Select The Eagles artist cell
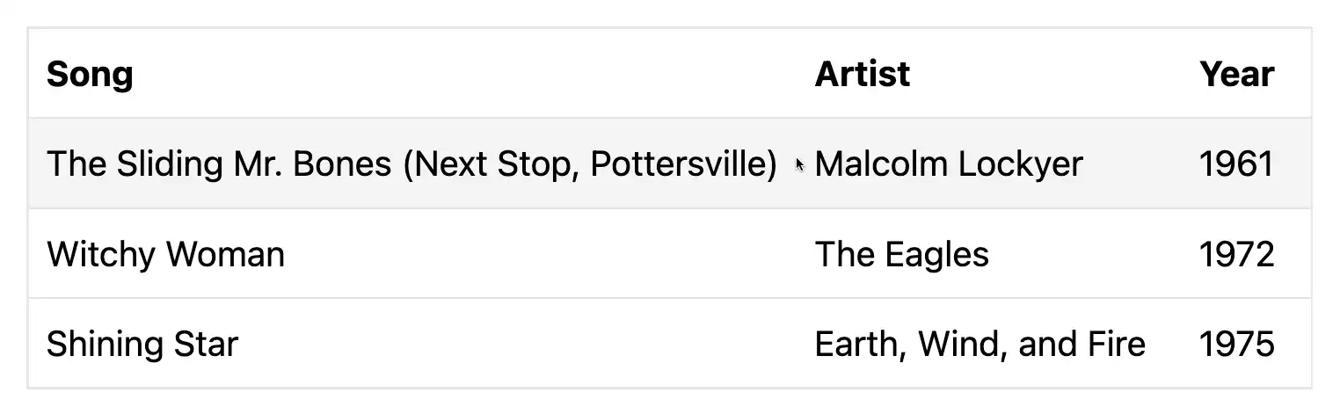1340x414 pixels. pyautogui.click(x=901, y=254)
